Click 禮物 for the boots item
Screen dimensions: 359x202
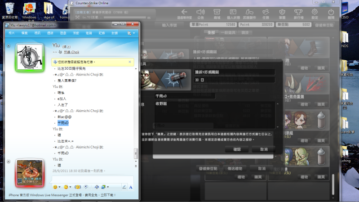pos(304,68)
